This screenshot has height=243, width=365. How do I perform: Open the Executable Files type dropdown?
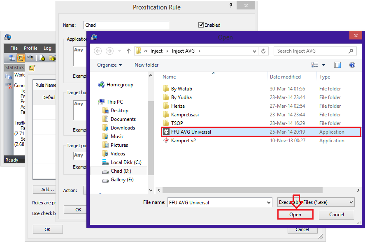[351, 202]
